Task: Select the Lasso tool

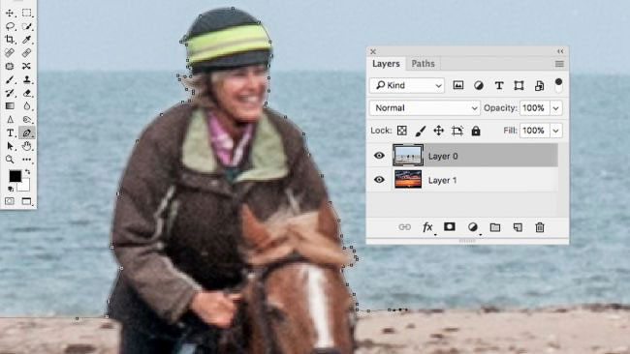Action: coord(10,26)
